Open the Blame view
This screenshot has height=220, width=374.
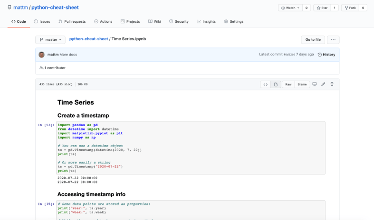coord(302,84)
